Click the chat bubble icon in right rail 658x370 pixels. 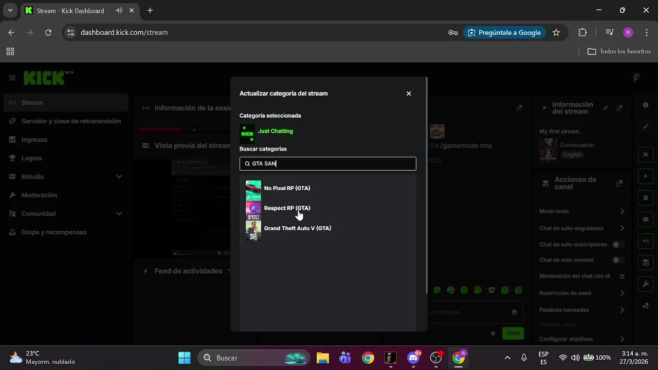tap(646, 219)
